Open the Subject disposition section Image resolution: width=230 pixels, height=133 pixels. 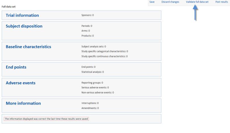pyautogui.click(x=24, y=26)
